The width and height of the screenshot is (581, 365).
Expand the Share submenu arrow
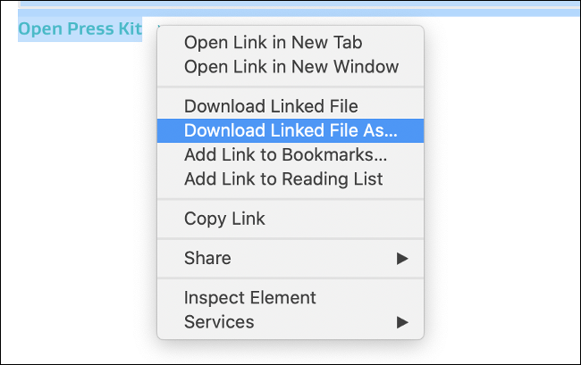403,258
